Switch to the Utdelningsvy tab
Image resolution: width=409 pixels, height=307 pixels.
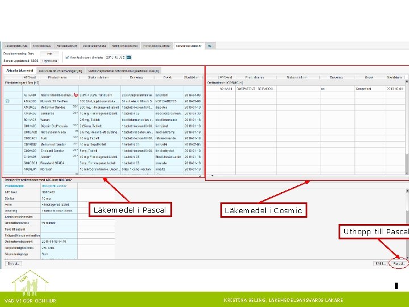pos(42,45)
